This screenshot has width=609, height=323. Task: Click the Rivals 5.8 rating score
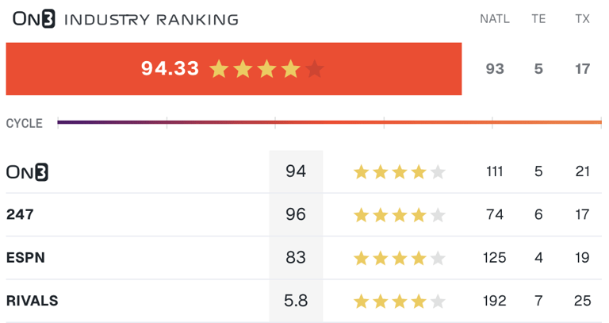coord(296,301)
